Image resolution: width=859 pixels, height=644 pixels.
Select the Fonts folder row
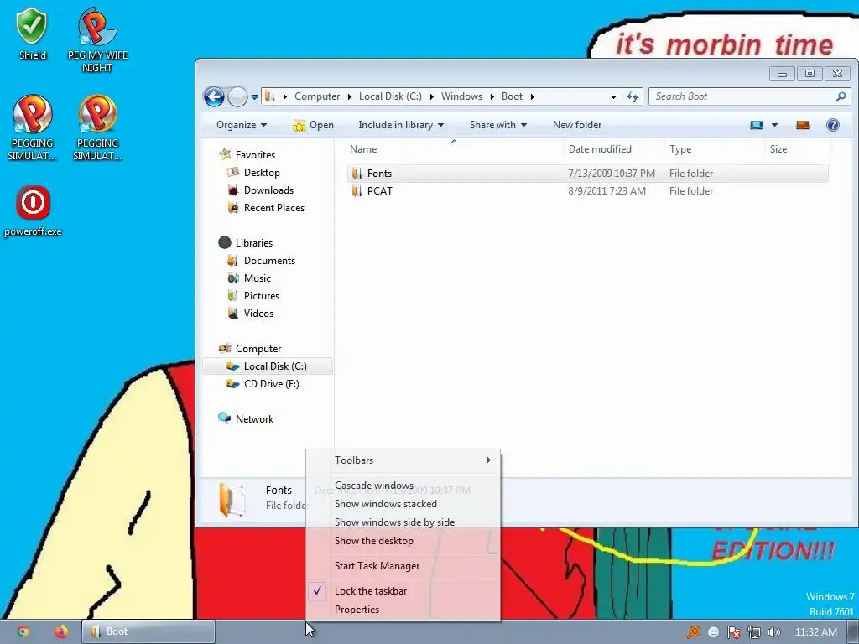pos(588,174)
